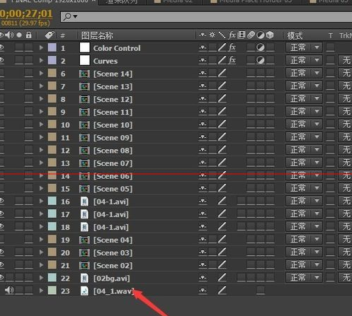Open track matte dropdown for Curves layer

[345, 61]
